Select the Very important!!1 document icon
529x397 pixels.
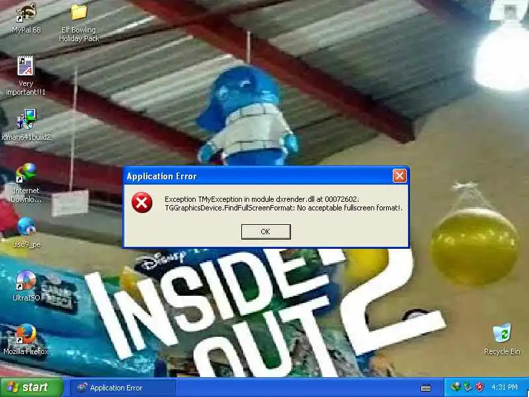click(x=26, y=76)
